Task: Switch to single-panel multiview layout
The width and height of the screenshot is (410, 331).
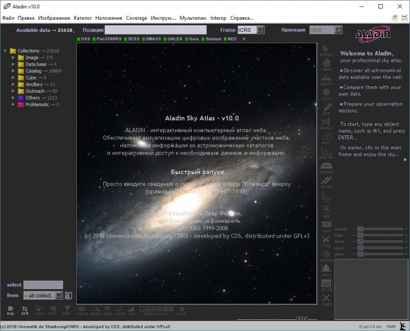Action: coord(141,309)
